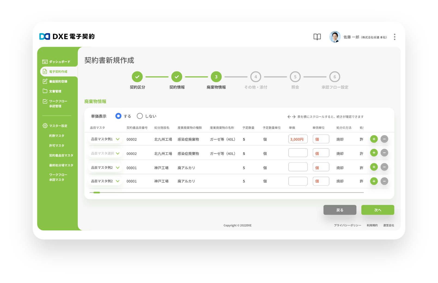Click the DXE 電子契約 logo
Screen dimensions: 438x283
(x=67, y=36)
